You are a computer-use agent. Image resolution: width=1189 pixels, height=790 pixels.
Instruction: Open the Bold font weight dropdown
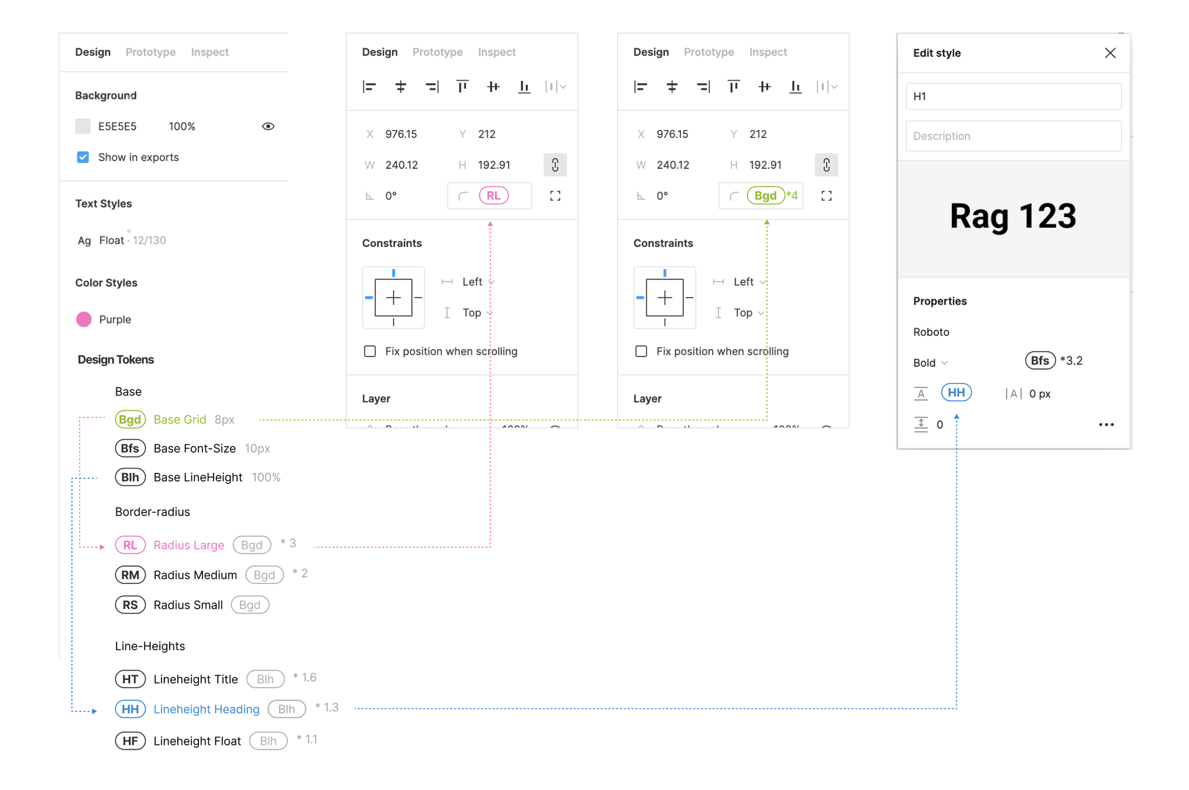[x=930, y=363]
